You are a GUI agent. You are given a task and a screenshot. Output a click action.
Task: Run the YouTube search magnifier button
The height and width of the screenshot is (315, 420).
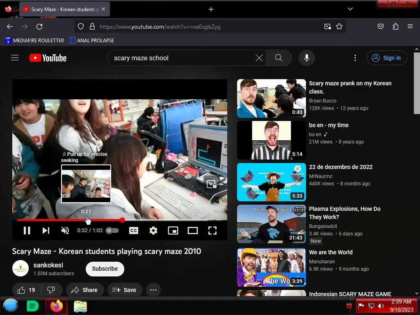pyautogui.click(x=279, y=58)
